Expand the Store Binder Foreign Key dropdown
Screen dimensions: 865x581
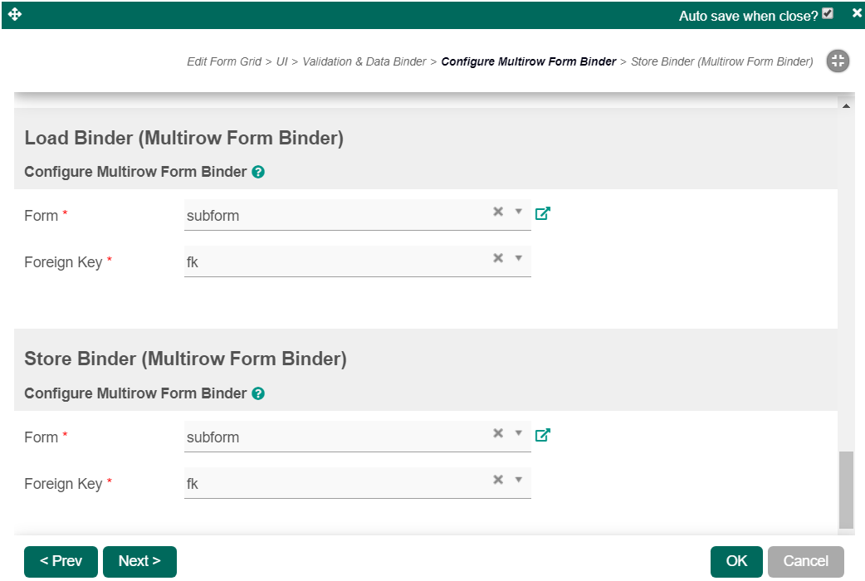tap(518, 480)
